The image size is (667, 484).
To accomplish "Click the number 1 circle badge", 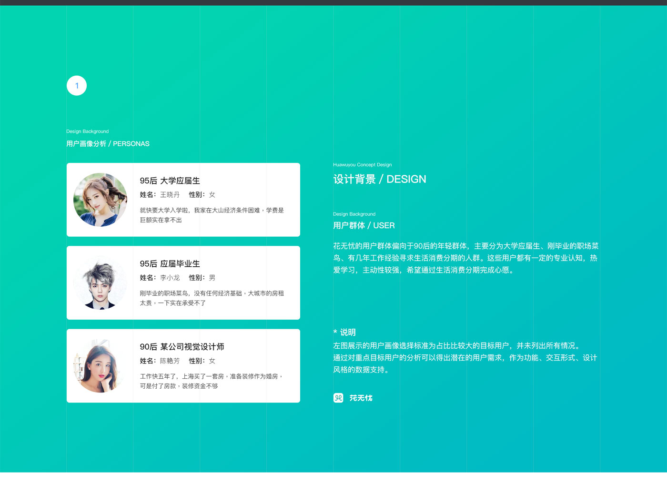I will point(77,86).
